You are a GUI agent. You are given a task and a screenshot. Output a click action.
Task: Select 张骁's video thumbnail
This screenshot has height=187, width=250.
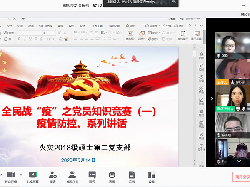[232, 45]
